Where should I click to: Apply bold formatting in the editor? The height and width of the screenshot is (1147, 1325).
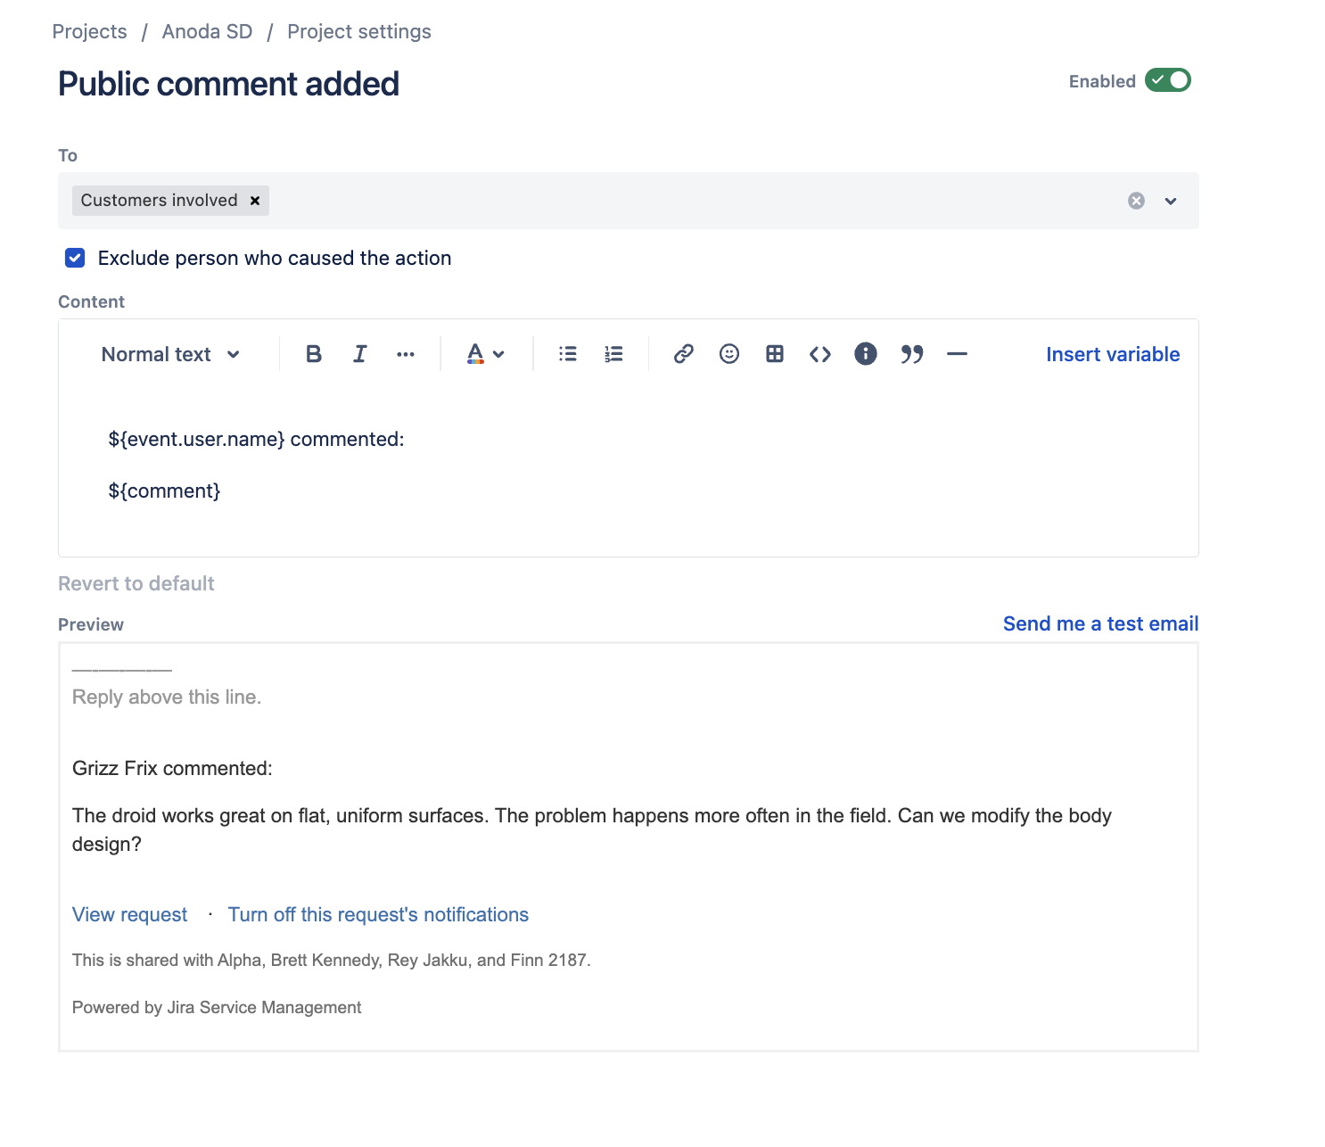pos(313,354)
